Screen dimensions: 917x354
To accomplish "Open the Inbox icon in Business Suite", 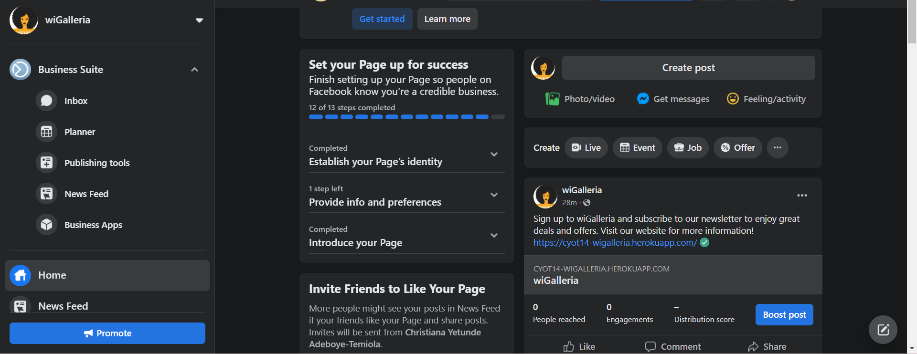I will pos(46,101).
